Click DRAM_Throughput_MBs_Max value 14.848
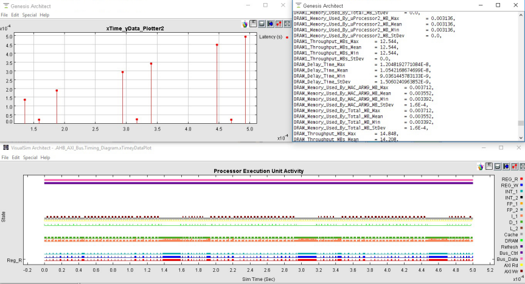This screenshot has height=284, width=525. click(x=388, y=134)
